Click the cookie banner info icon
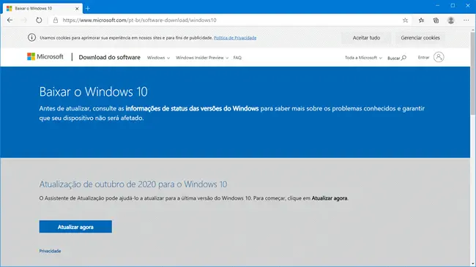Viewport: 476px width, 267px height. coord(31,37)
